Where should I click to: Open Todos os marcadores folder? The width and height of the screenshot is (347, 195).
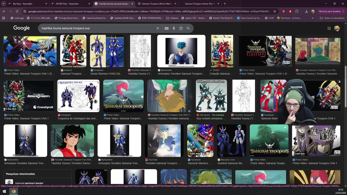pos(332,18)
